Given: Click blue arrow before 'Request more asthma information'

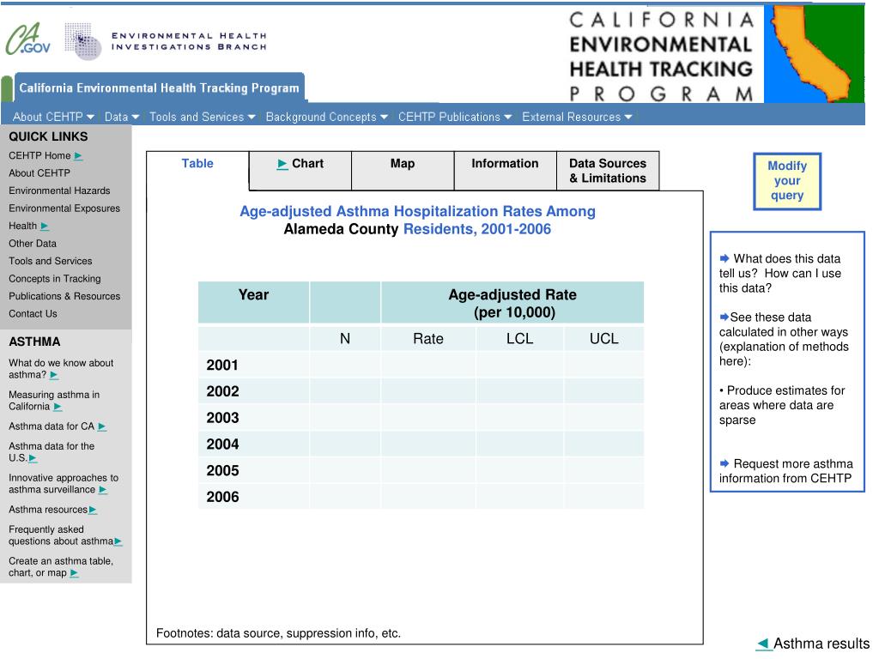Looking at the screenshot, I should click(724, 463).
